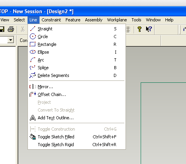This screenshot has width=186, height=164.
Task: Click the Mirror icon in the Line menu
Action: [x=33, y=87]
